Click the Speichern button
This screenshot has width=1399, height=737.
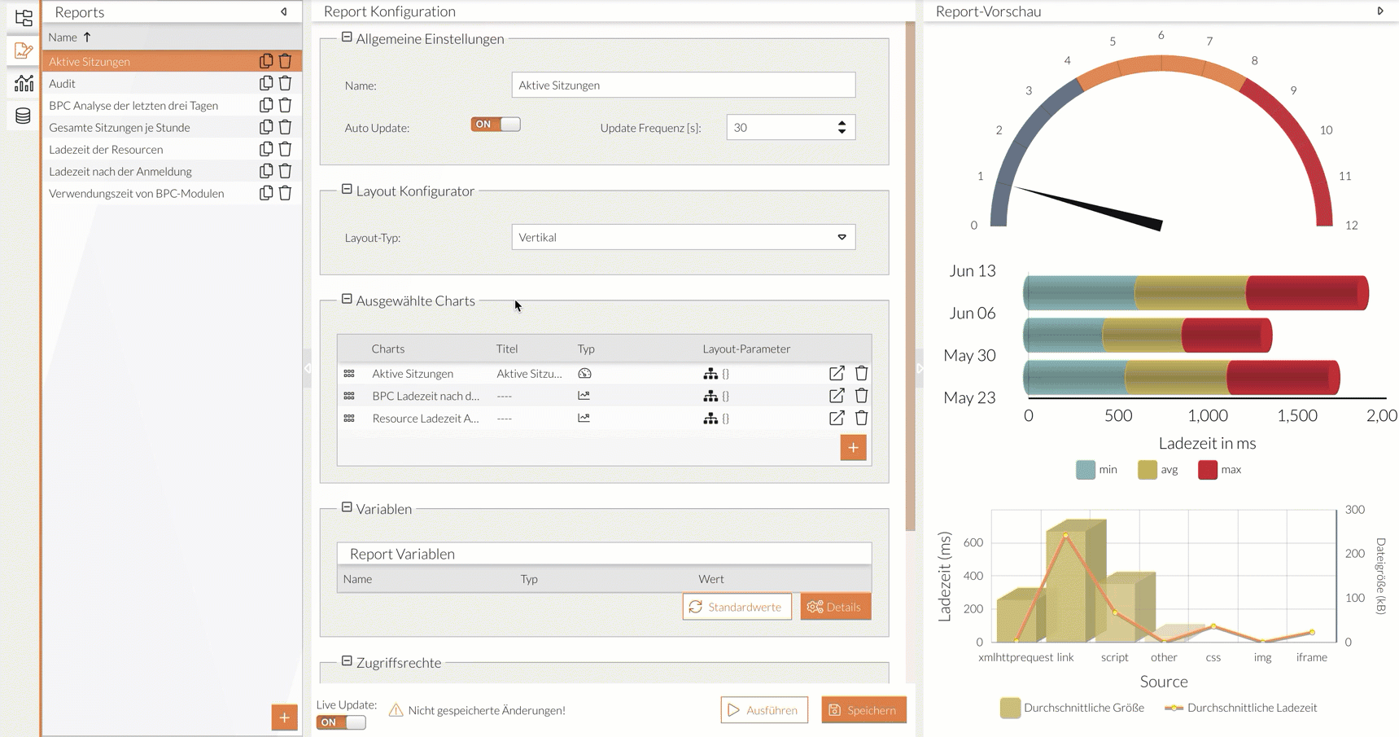pos(863,710)
